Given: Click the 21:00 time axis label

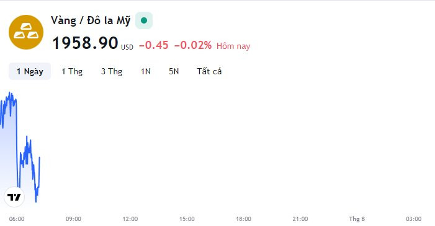Looking at the screenshot, I should tap(300, 219).
